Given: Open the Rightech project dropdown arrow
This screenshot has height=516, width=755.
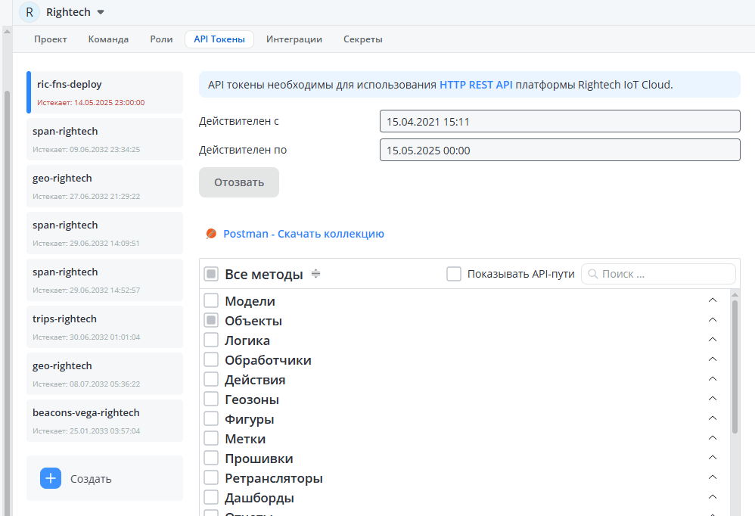Looking at the screenshot, I should tap(101, 13).
